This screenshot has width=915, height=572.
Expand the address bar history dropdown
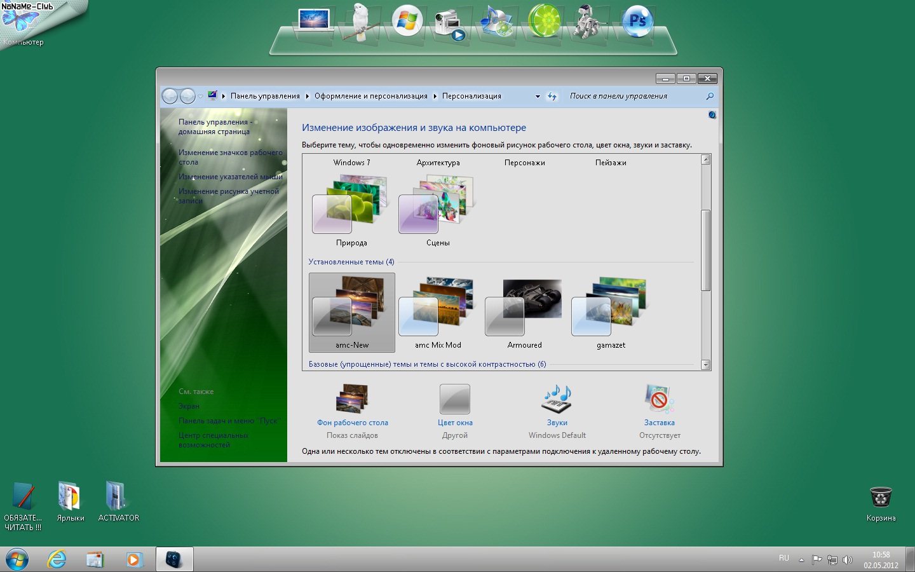coord(538,97)
